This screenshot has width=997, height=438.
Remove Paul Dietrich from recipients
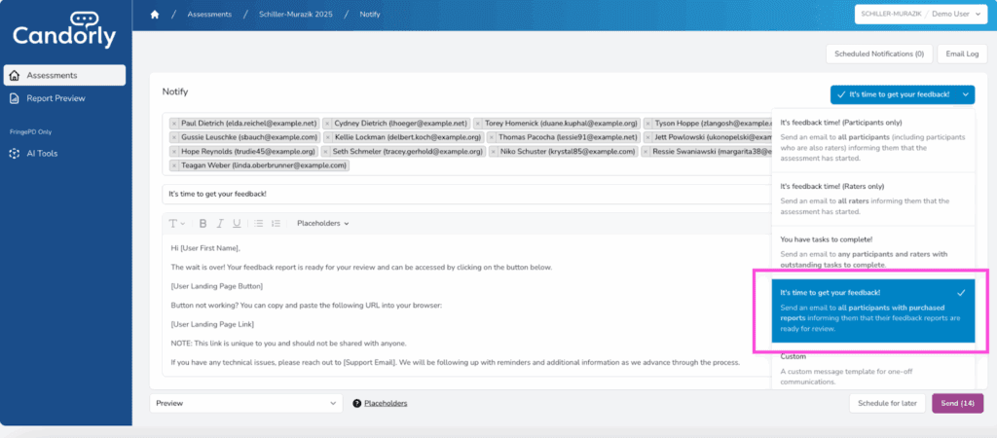[x=174, y=124]
